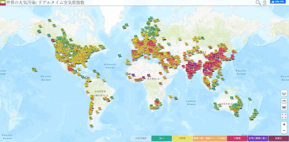The height and width of the screenshot is (142, 289).
Task: Click the world map icon button
Action: pos(284,108)
